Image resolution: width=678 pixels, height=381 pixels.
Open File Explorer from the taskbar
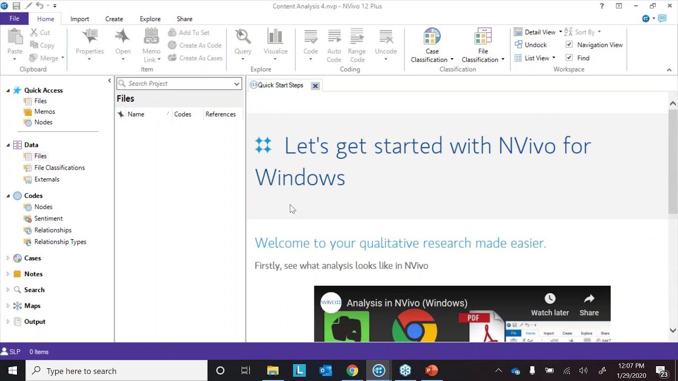[273, 371]
